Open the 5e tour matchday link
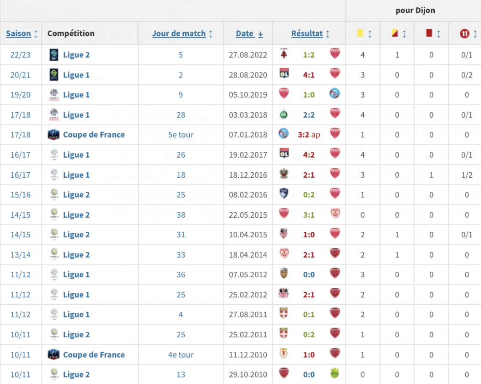 180,134
